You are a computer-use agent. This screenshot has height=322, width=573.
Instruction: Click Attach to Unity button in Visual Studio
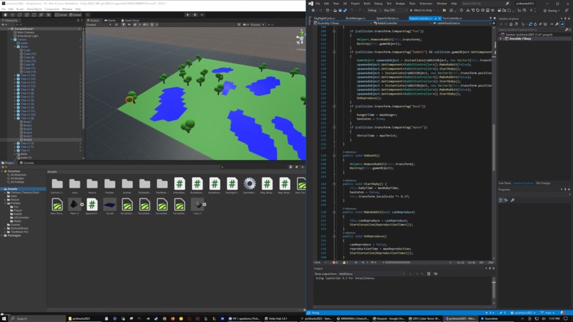(x=422, y=11)
